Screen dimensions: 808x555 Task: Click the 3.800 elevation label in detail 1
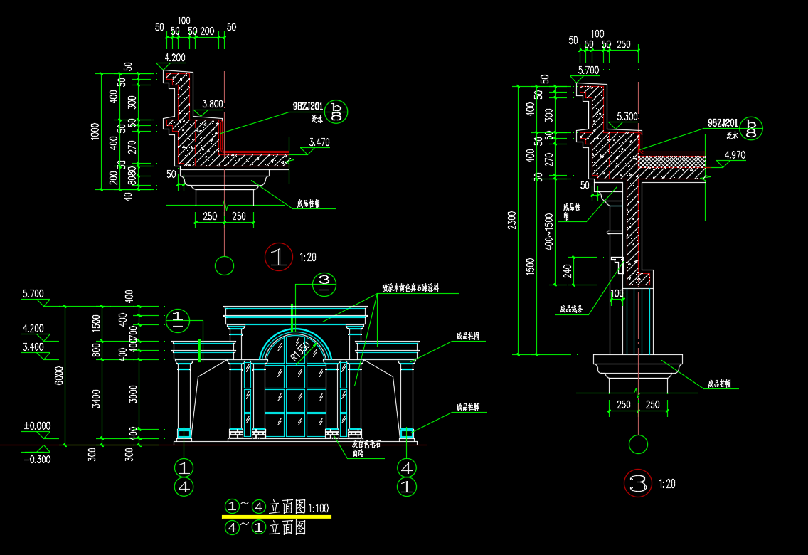(x=212, y=104)
